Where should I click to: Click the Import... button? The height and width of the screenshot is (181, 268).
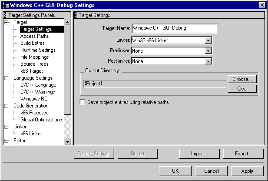(199, 154)
